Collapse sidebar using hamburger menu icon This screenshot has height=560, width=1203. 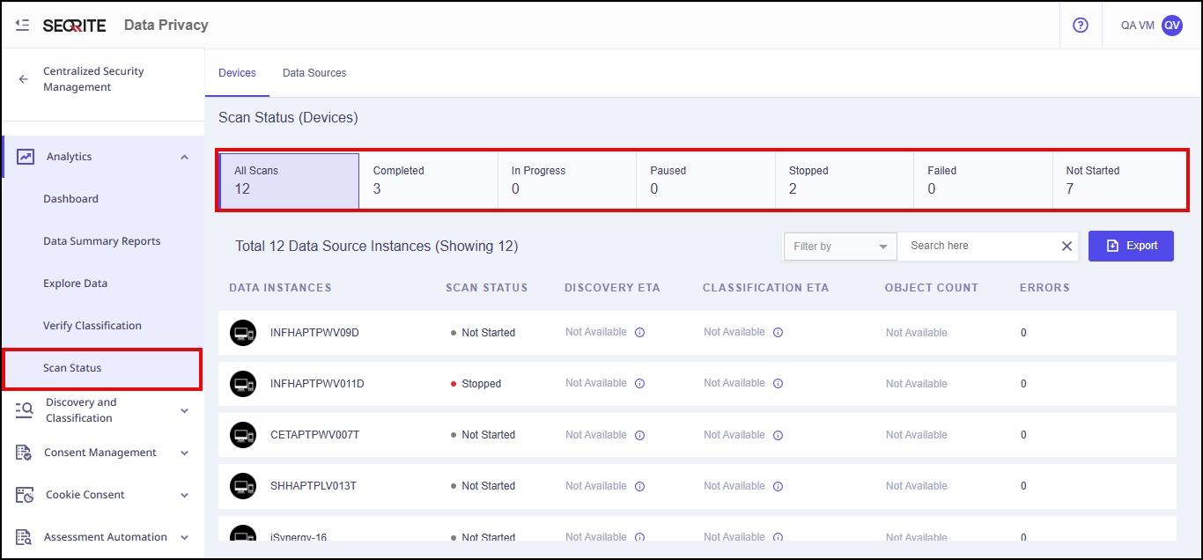(x=23, y=26)
